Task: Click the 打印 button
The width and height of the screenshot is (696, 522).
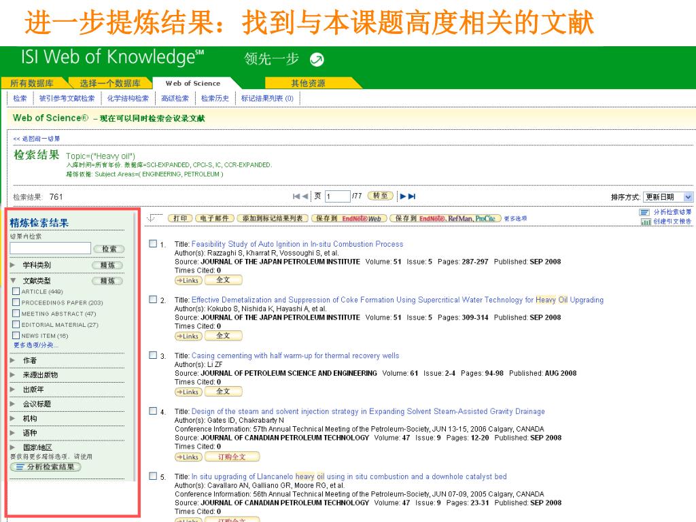Action: point(180,218)
